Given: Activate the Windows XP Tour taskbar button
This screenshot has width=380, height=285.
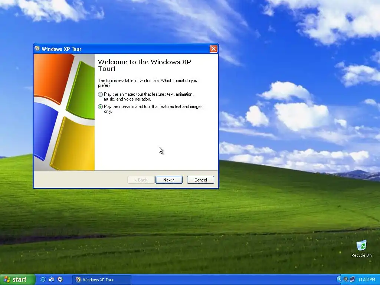Looking at the screenshot, I should click(102, 280).
